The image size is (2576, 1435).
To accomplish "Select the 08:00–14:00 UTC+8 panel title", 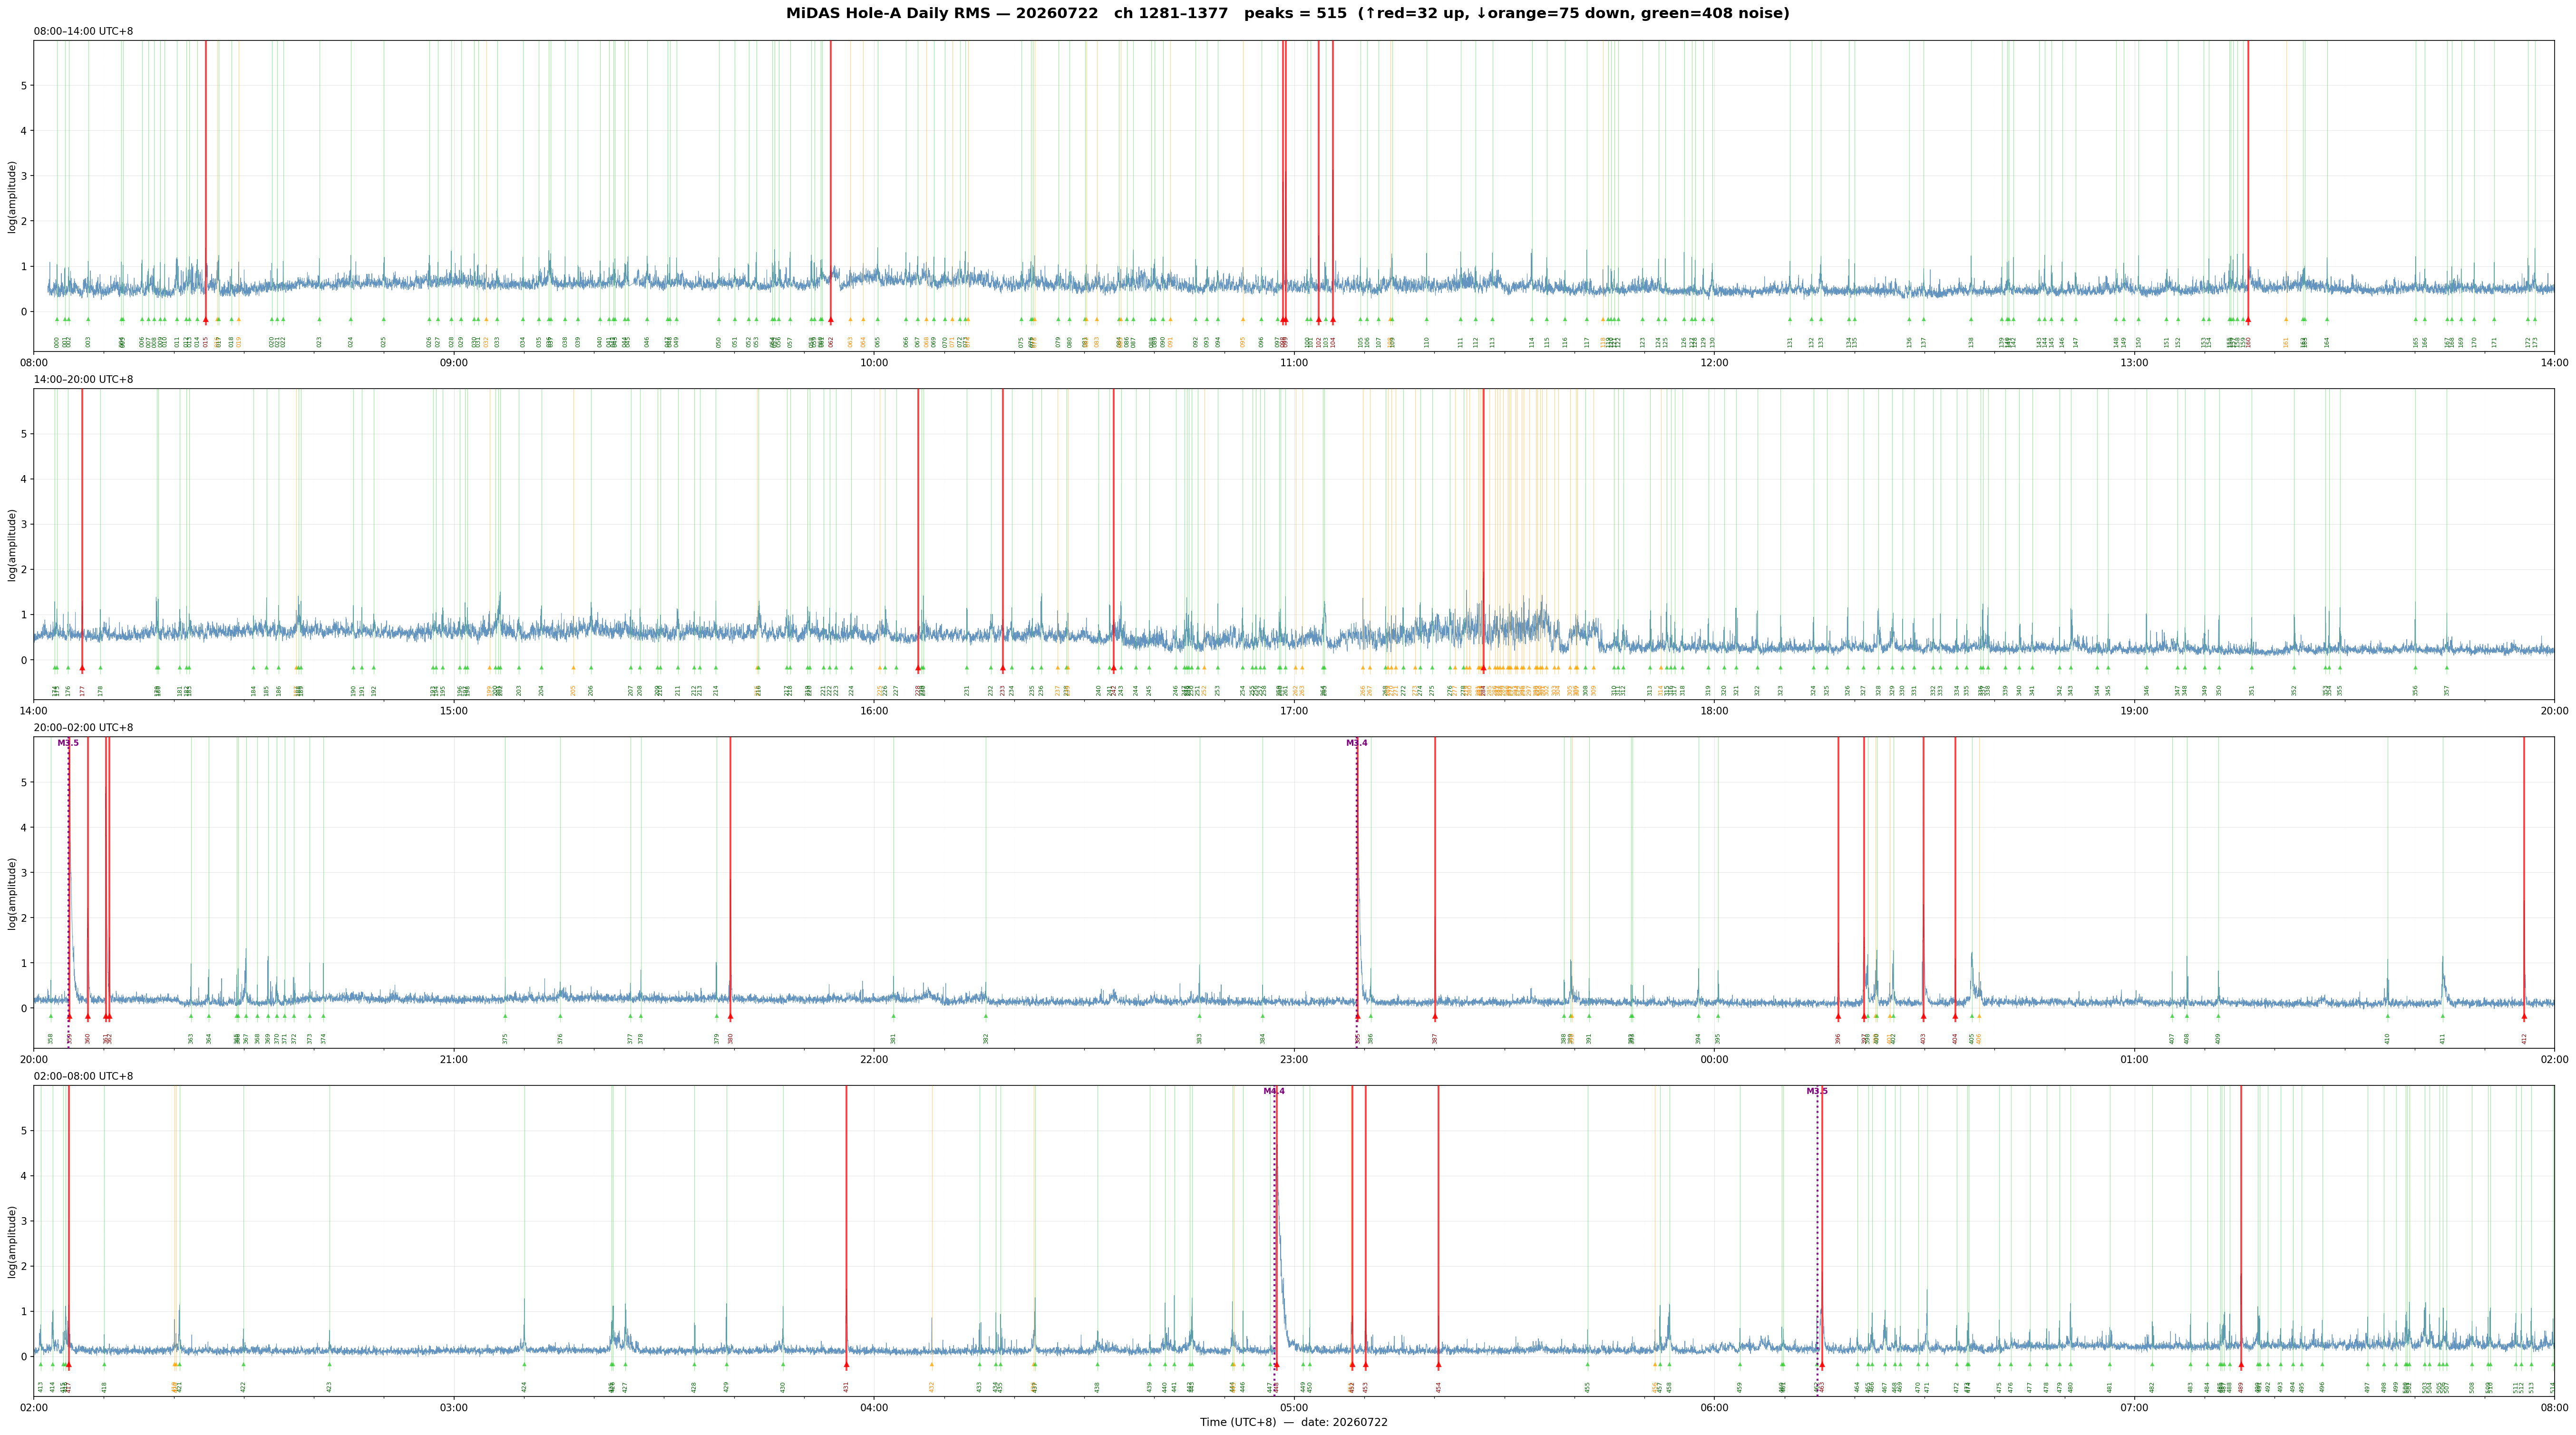I will (x=83, y=32).
